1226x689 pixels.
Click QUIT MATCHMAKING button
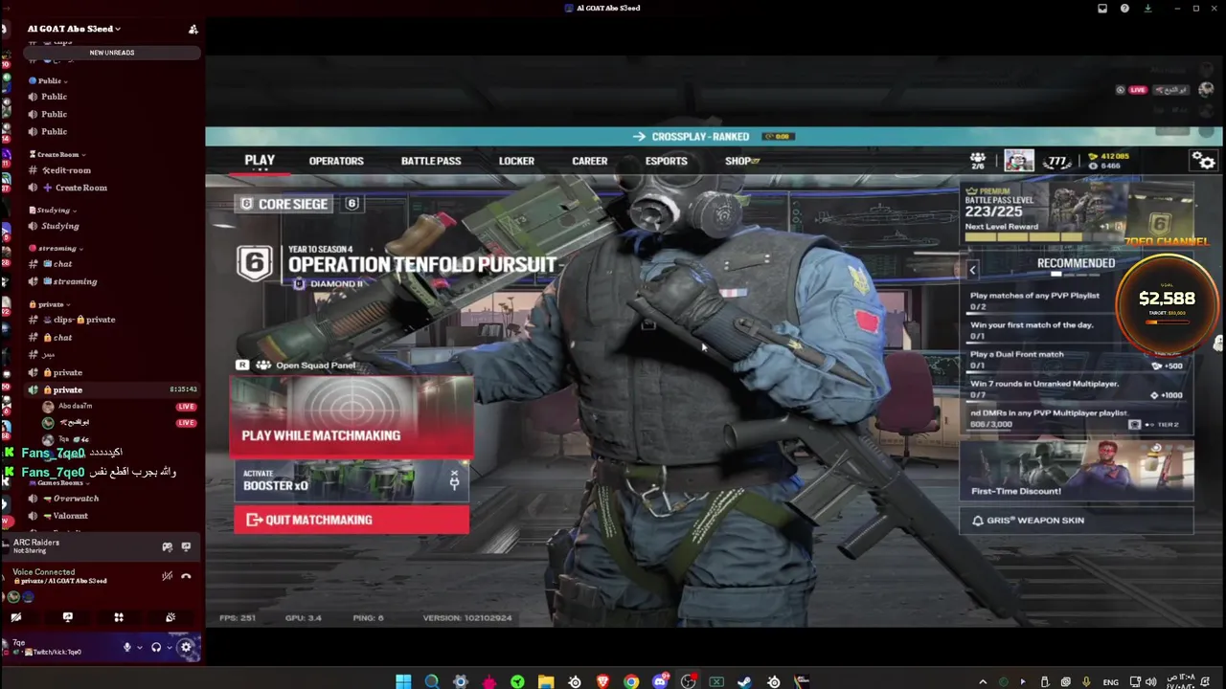(352, 520)
